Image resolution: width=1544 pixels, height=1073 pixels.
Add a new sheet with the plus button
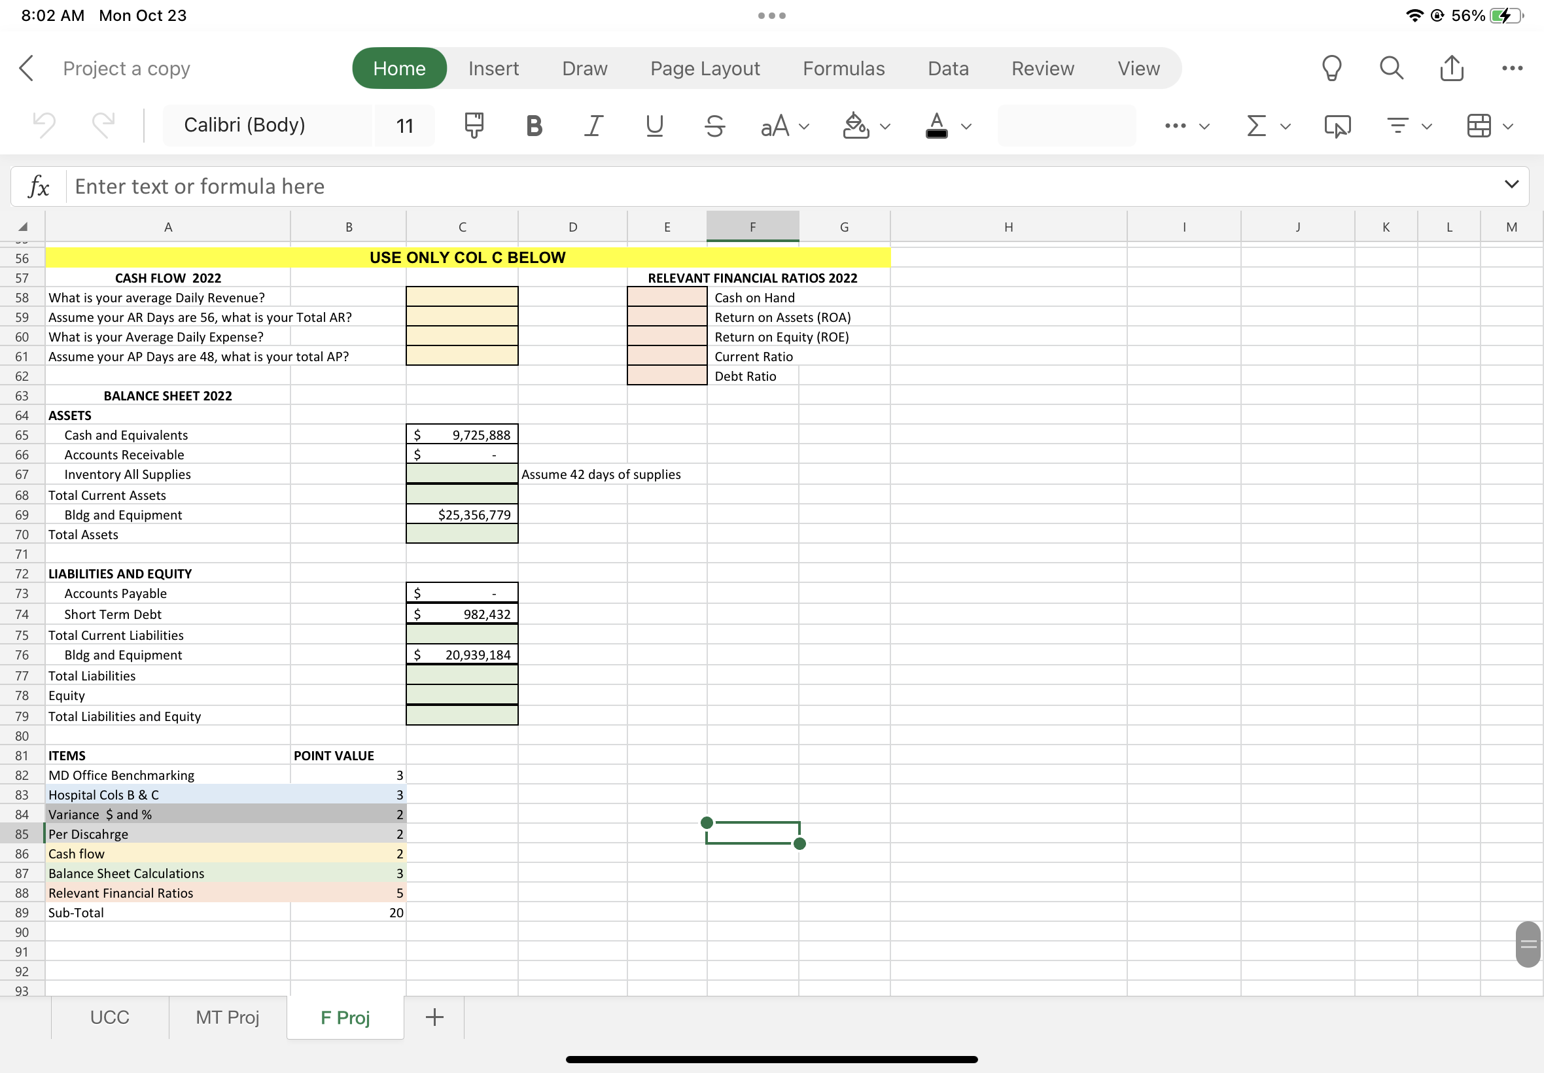click(434, 1017)
